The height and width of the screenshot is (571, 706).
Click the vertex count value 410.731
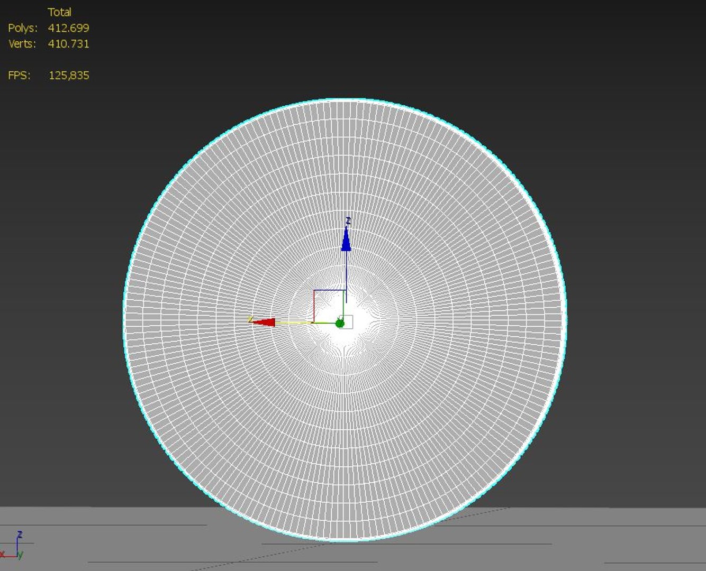point(69,44)
